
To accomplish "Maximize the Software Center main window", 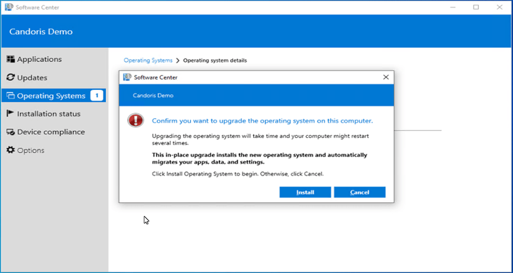I will pos(476,7).
